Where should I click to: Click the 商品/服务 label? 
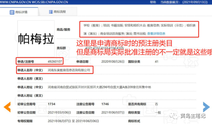coord(63,30)
